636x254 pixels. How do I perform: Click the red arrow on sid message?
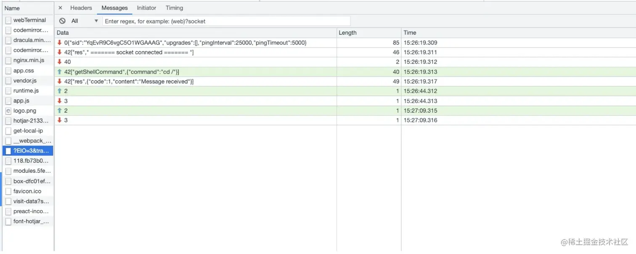(x=59, y=43)
